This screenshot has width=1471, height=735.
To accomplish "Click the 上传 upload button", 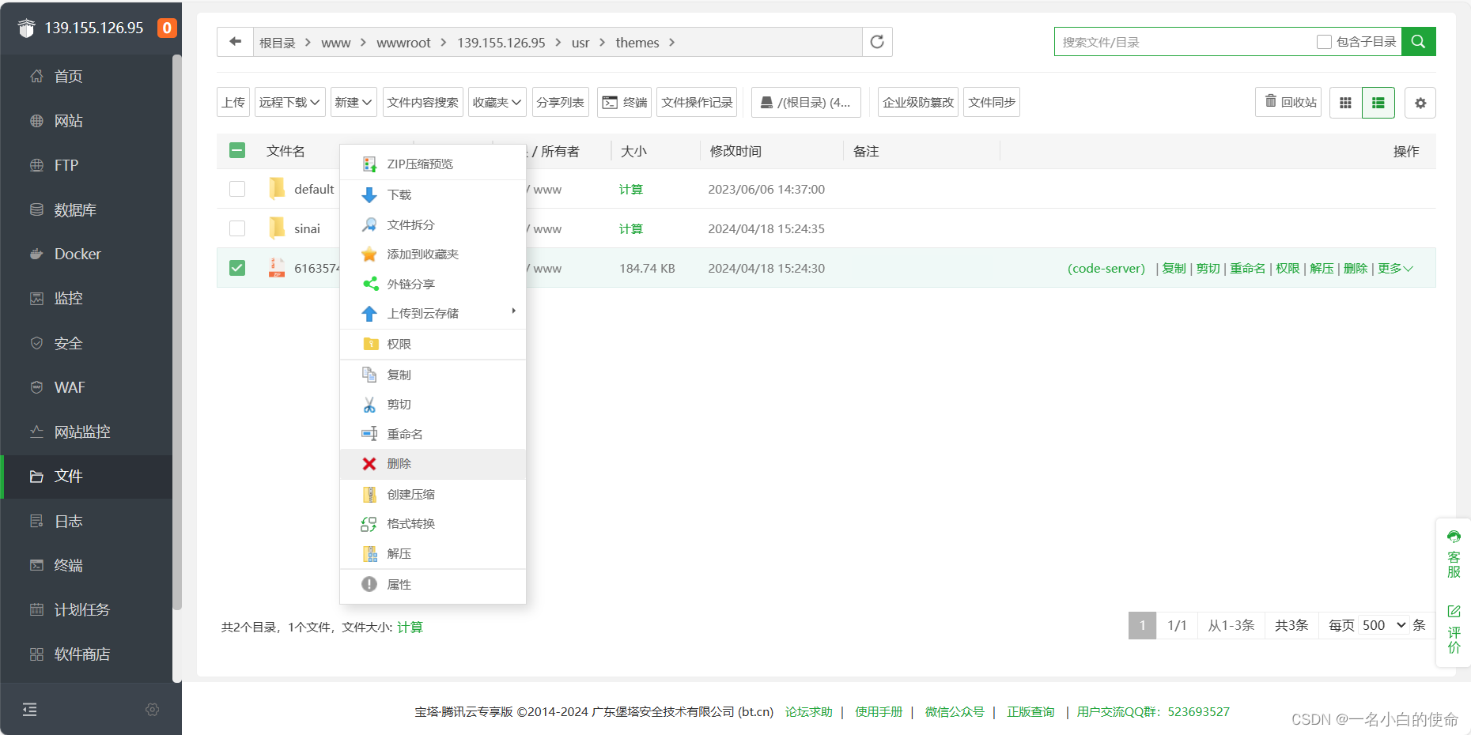I will (x=233, y=102).
